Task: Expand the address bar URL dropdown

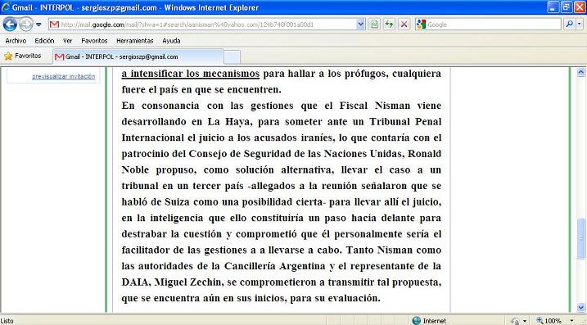Action: [361, 25]
